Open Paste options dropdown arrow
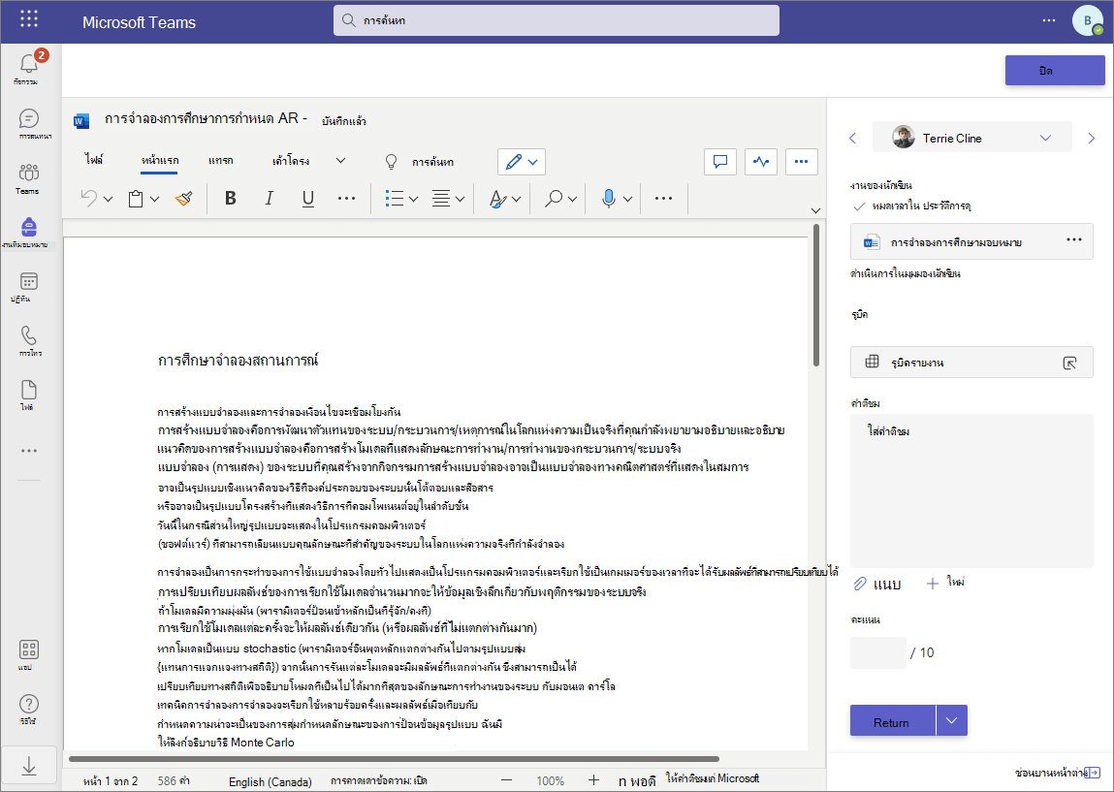 coord(154,199)
